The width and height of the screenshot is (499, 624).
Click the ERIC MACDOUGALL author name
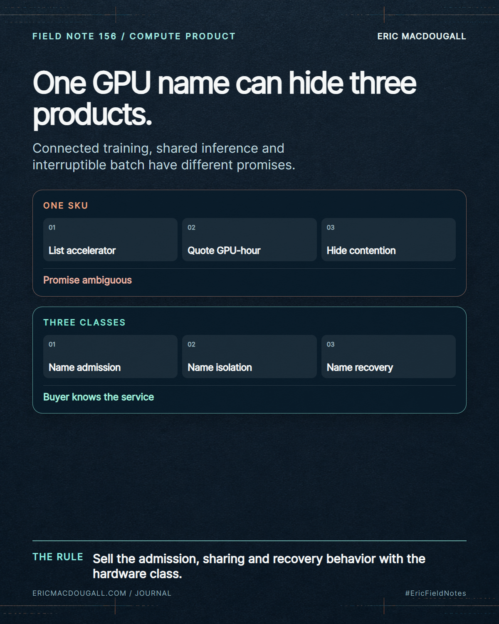point(422,36)
